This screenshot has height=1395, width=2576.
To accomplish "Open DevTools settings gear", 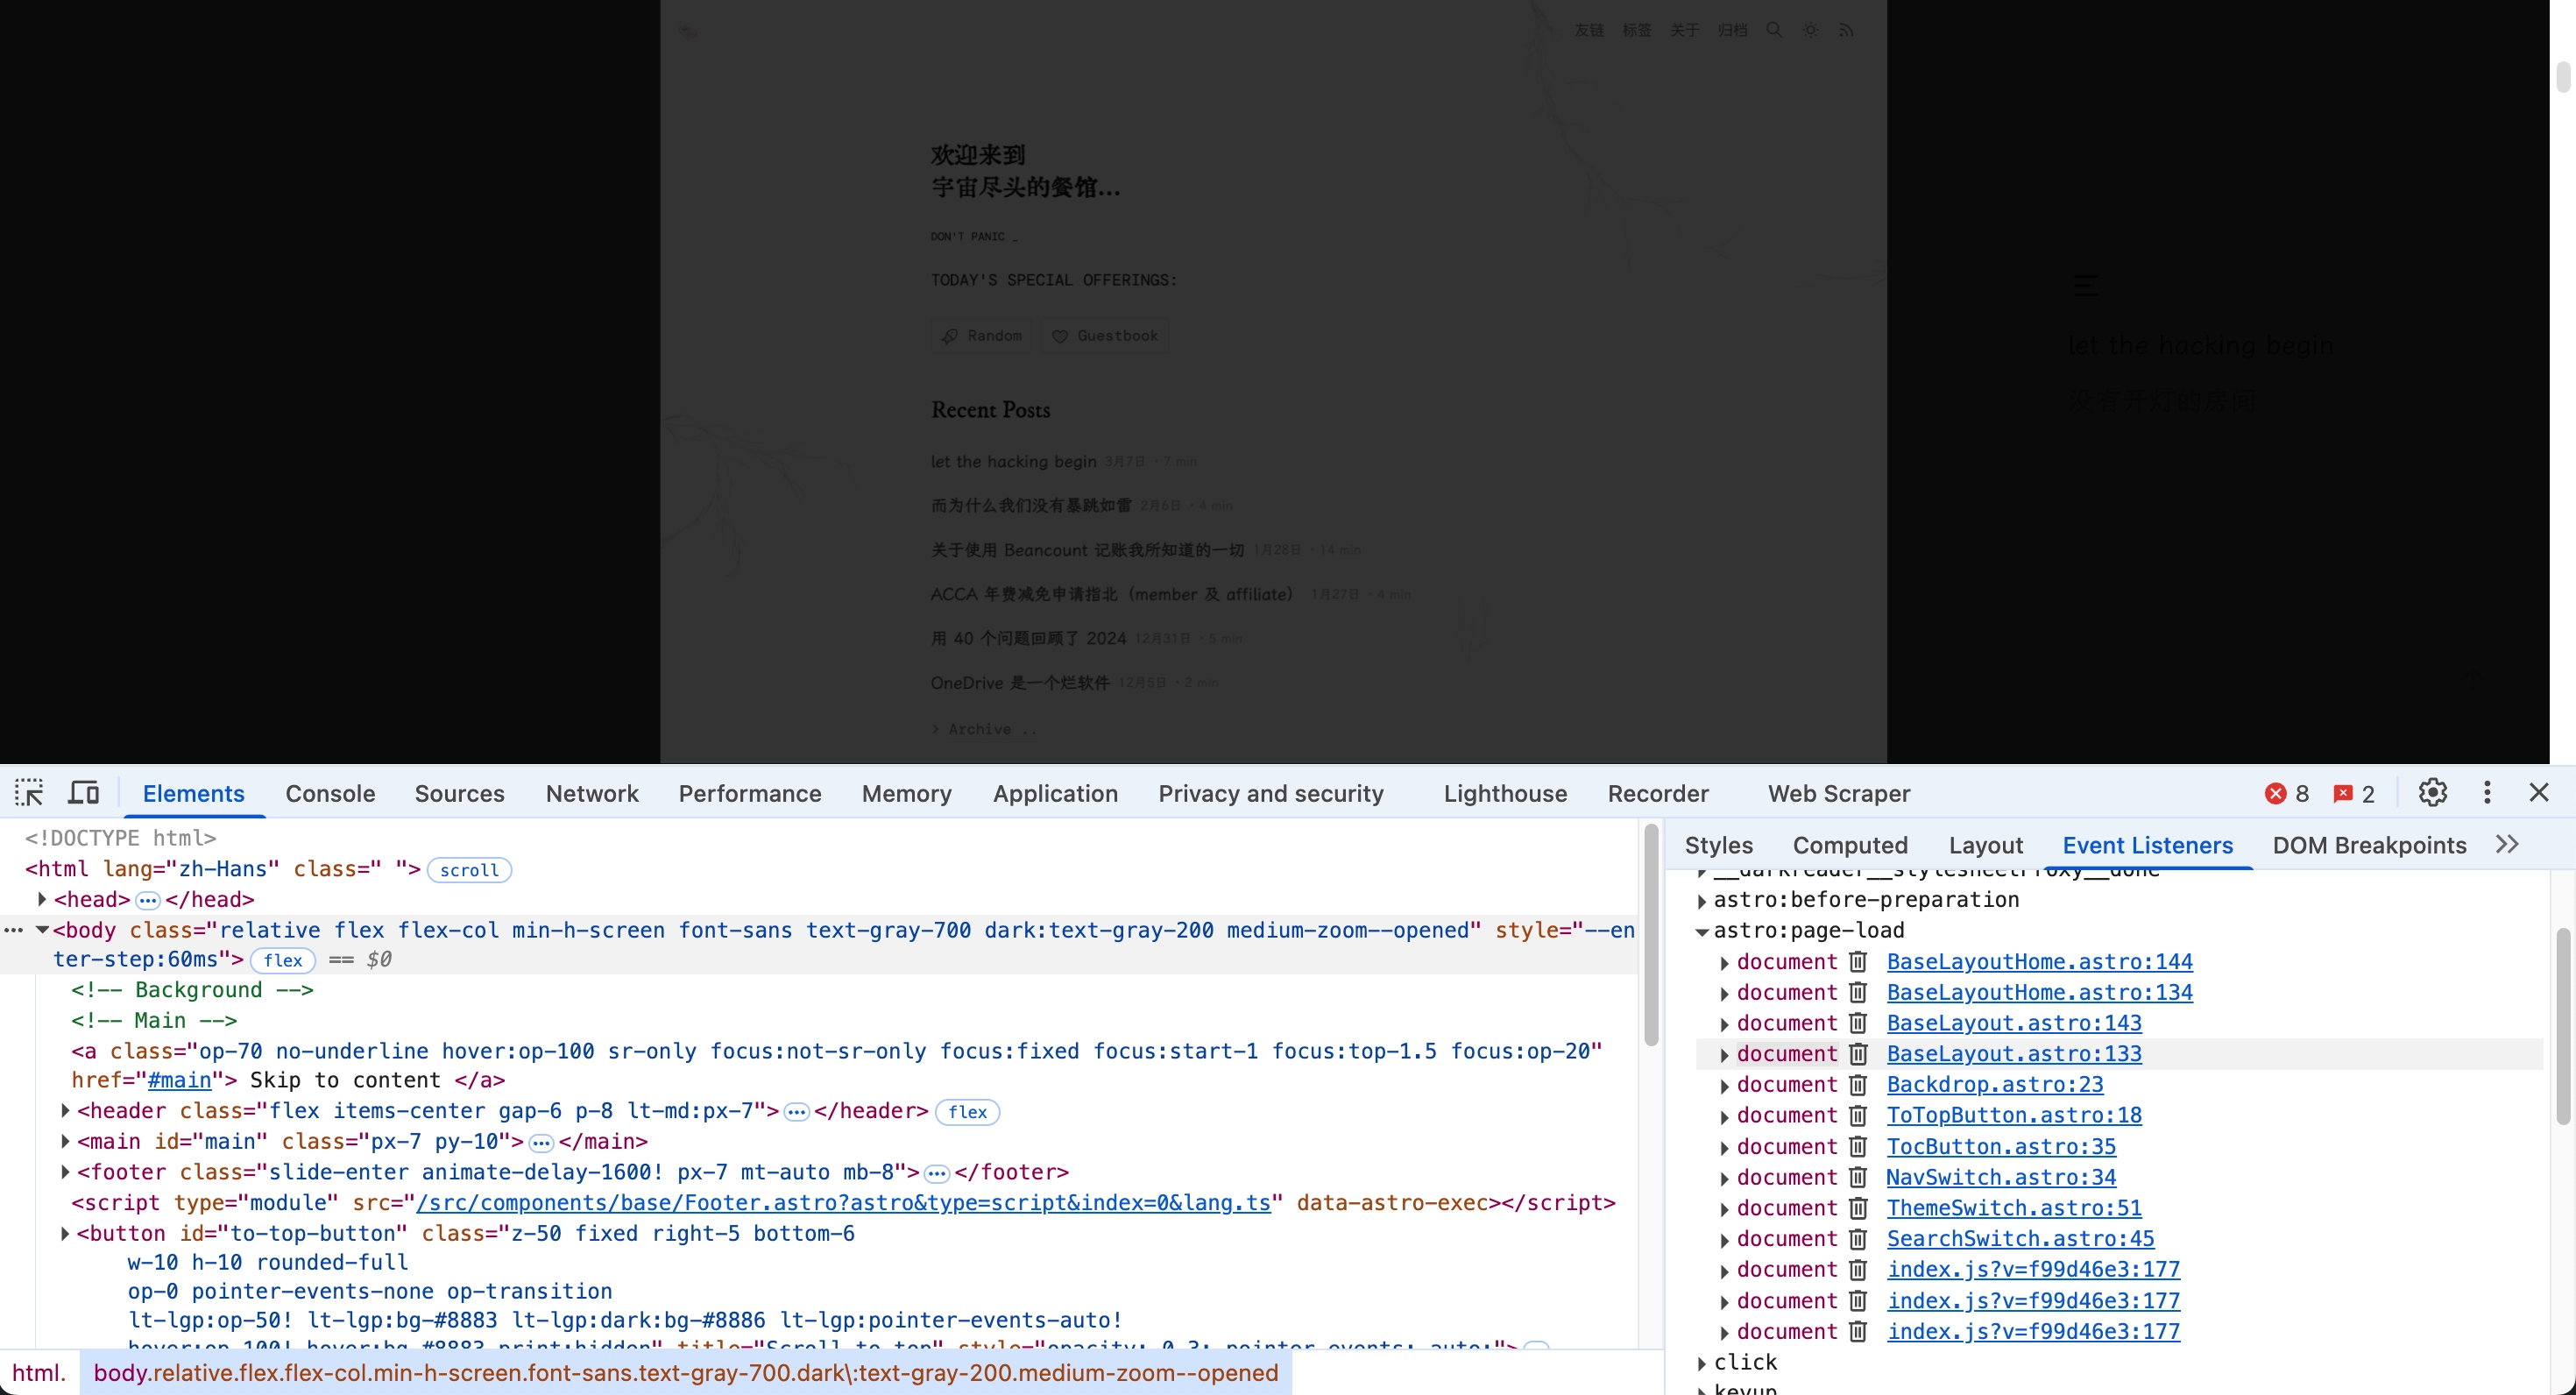I will tap(2432, 793).
